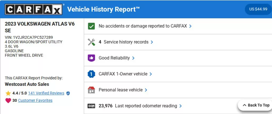Viewport: 272px width, 114px height.
Task: Click the purple thumbs-up reliability icon
Action: [x=91, y=58]
